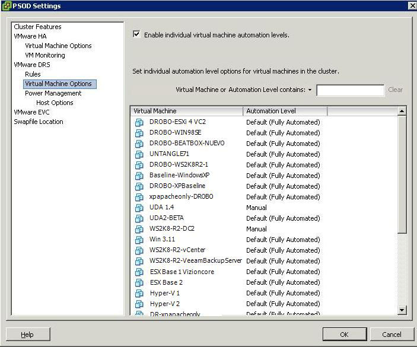Click the VM icon for Baseline-WindowsXP
This screenshot has height=347, width=417.
click(139, 176)
